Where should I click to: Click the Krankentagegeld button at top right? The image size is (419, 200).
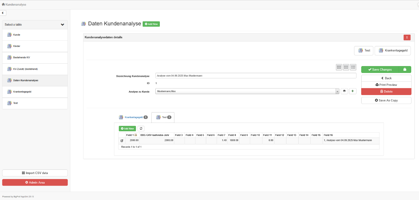point(393,51)
